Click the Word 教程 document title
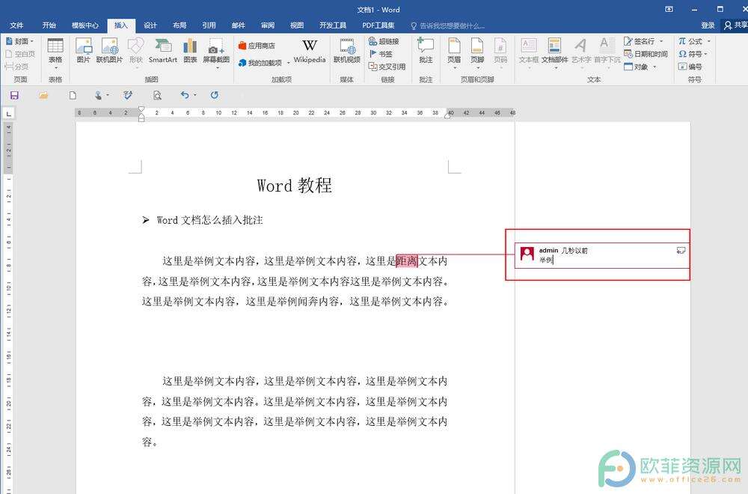 [294, 185]
